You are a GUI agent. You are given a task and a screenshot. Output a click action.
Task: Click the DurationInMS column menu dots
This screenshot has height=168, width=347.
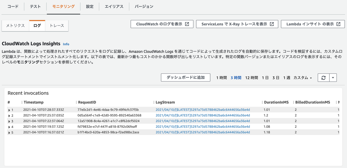262,102
